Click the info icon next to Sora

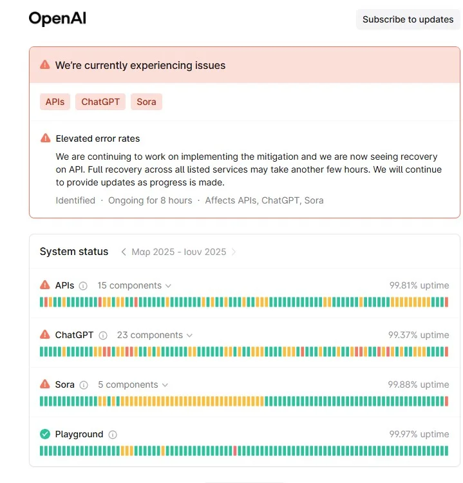pyautogui.click(x=84, y=385)
